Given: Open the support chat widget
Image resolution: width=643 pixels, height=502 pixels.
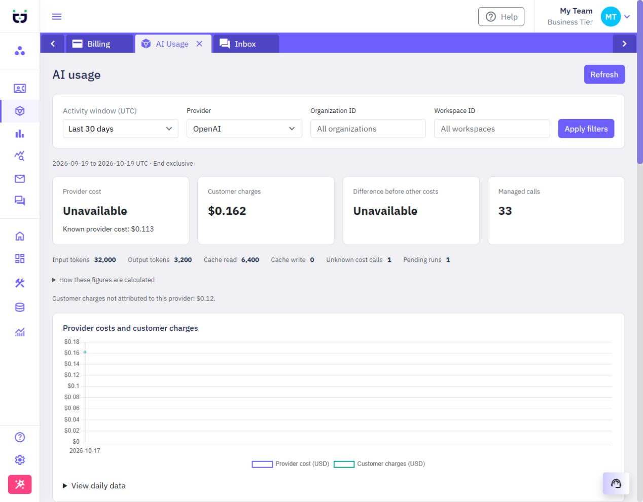Looking at the screenshot, I should pyautogui.click(x=616, y=483).
